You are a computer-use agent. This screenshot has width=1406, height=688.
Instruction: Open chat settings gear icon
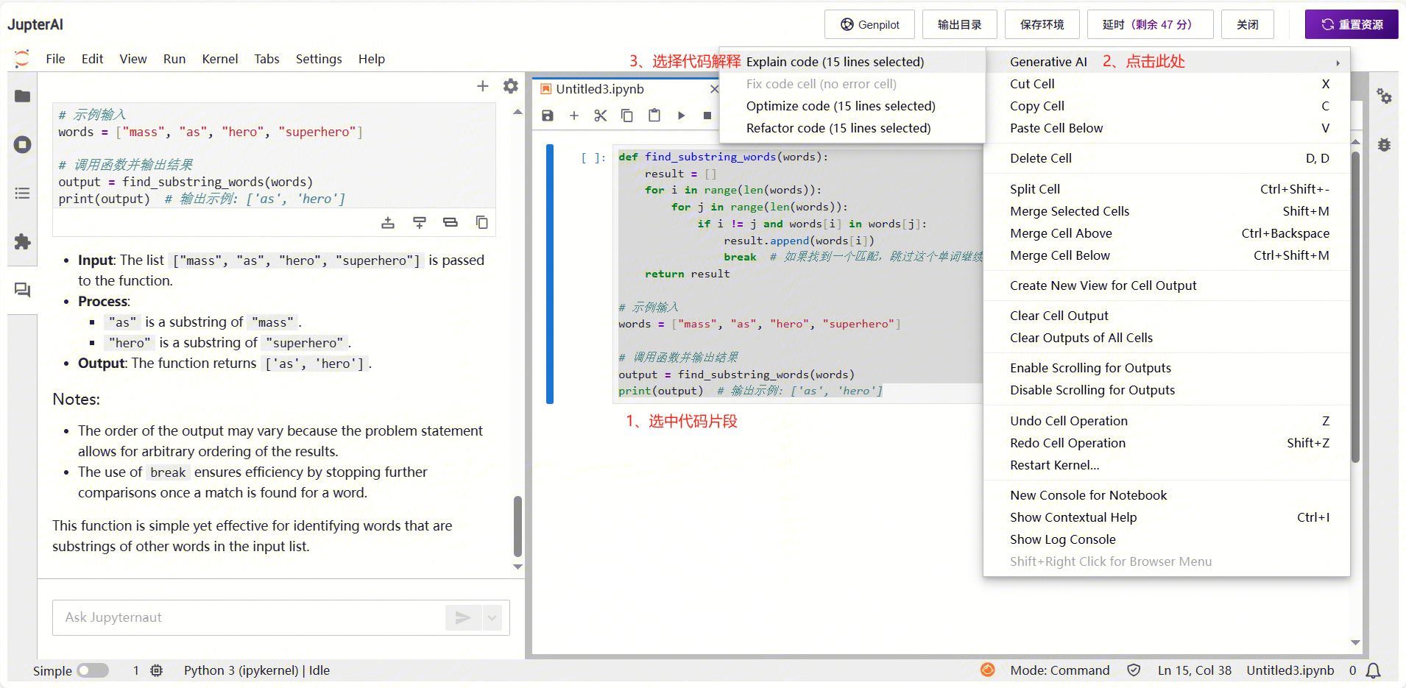pos(511,86)
